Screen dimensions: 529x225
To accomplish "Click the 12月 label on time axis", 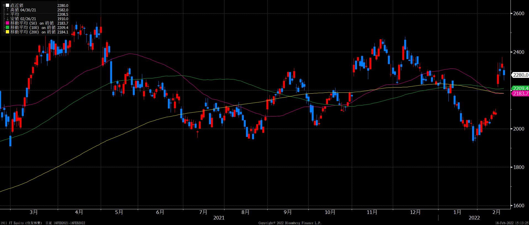I will point(415,212).
